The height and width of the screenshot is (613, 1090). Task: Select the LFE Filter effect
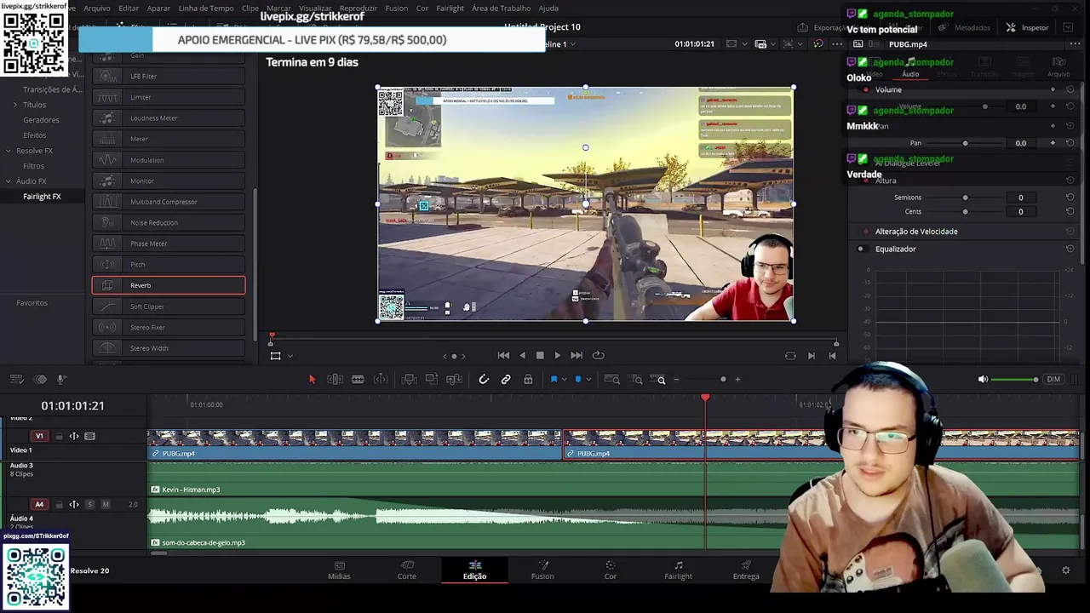pos(169,76)
